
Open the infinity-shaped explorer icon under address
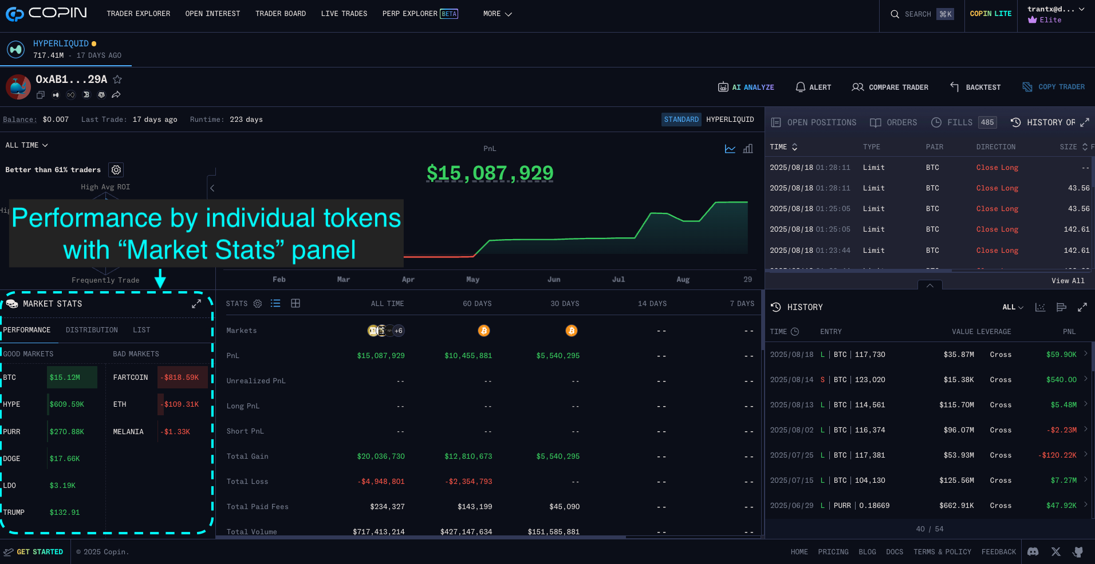[x=71, y=95]
